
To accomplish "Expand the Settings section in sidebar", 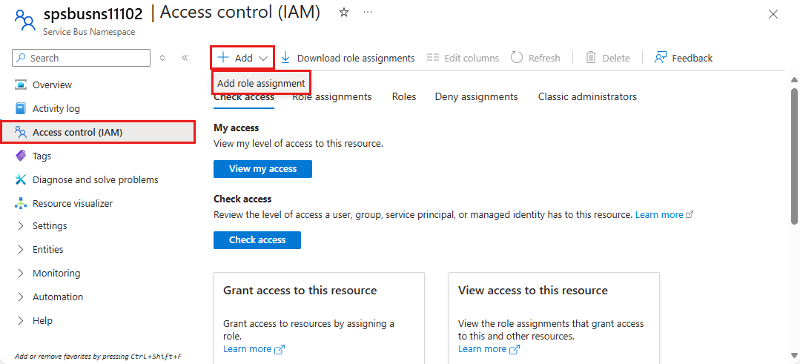I will pyautogui.click(x=50, y=225).
